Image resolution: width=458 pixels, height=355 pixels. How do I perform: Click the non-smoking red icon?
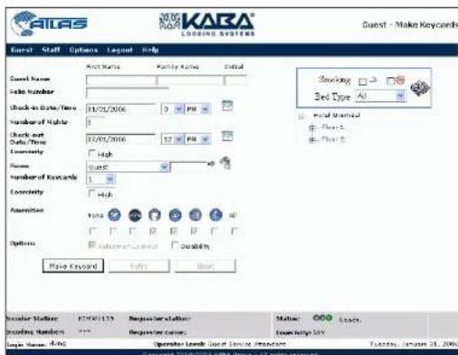[400, 80]
